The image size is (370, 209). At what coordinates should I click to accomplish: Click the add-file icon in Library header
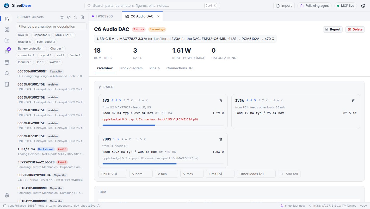click(82, 17)
